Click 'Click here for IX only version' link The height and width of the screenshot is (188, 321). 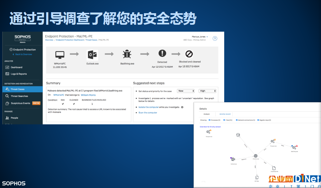(x=210, y=127)
